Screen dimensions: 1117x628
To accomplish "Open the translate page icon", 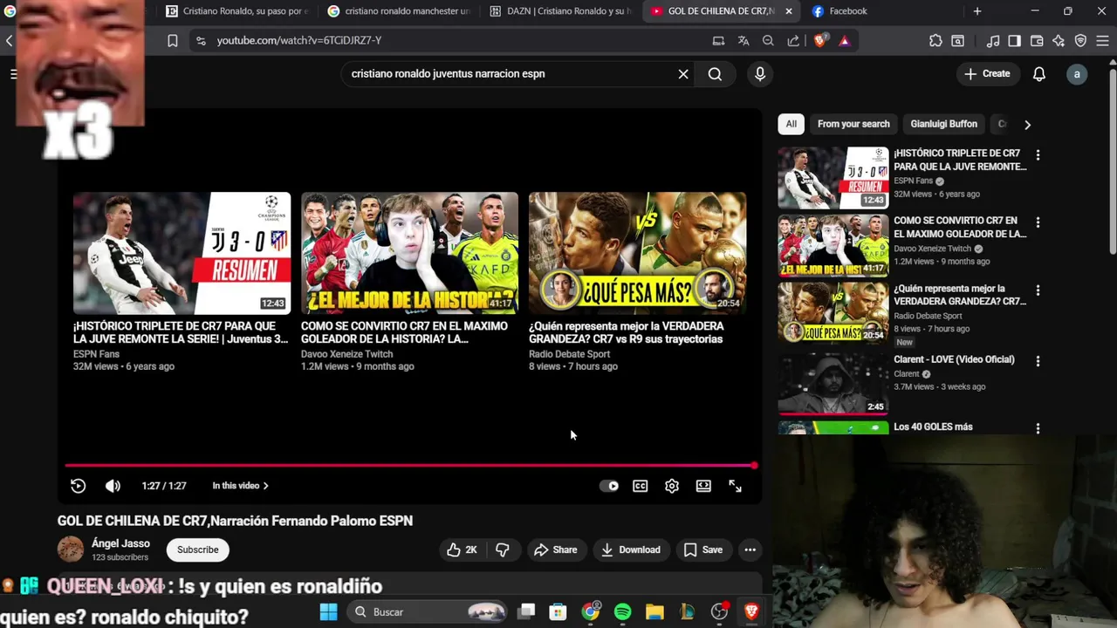I will pyautogui.click(x=744, y=40).
